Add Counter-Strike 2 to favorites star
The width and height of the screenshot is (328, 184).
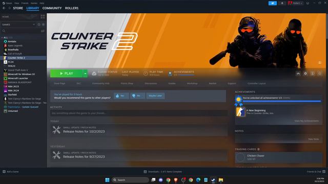[320, 74]
